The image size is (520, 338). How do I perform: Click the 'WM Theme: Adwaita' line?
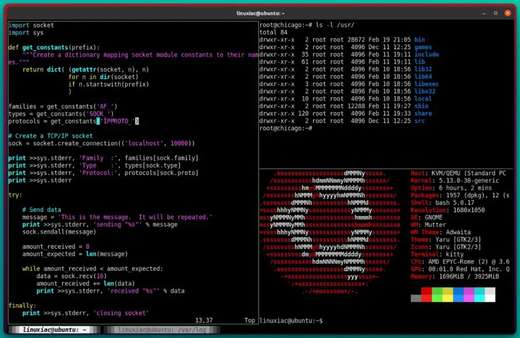click(x=441, y=232)
